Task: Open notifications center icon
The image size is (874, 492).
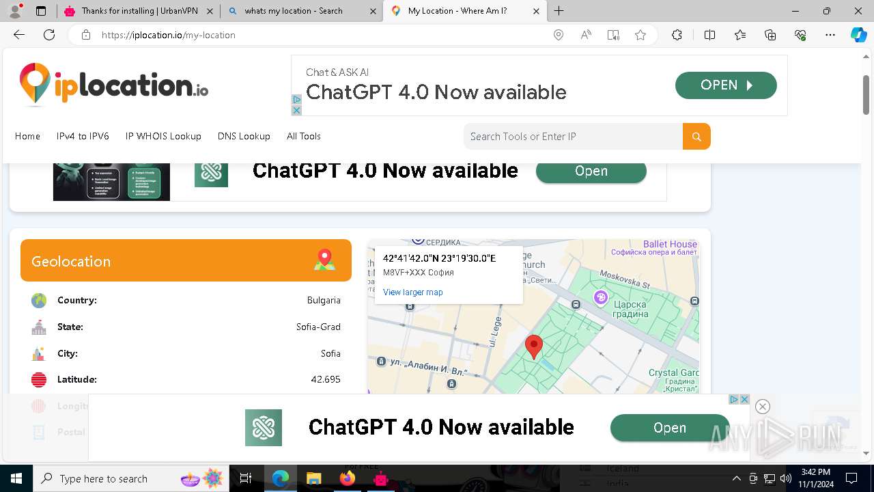Action: [851, 478]
